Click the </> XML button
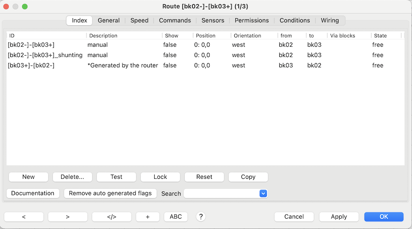Image resolution: width=412 pixels, height=229 pixels. 111,216
